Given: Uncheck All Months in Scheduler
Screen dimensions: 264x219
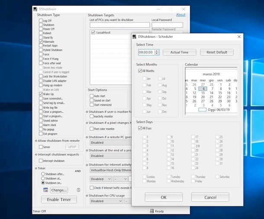Looking at the screenshot, I should (140, 71).
